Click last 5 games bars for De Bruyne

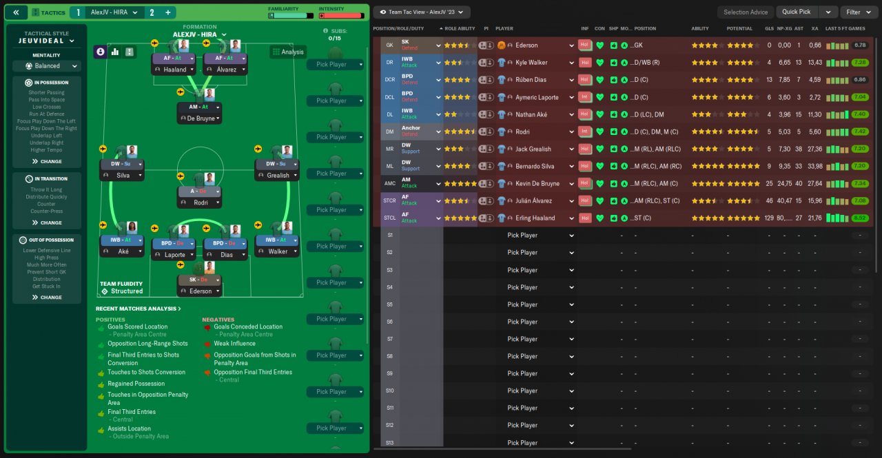click(837, 183)
